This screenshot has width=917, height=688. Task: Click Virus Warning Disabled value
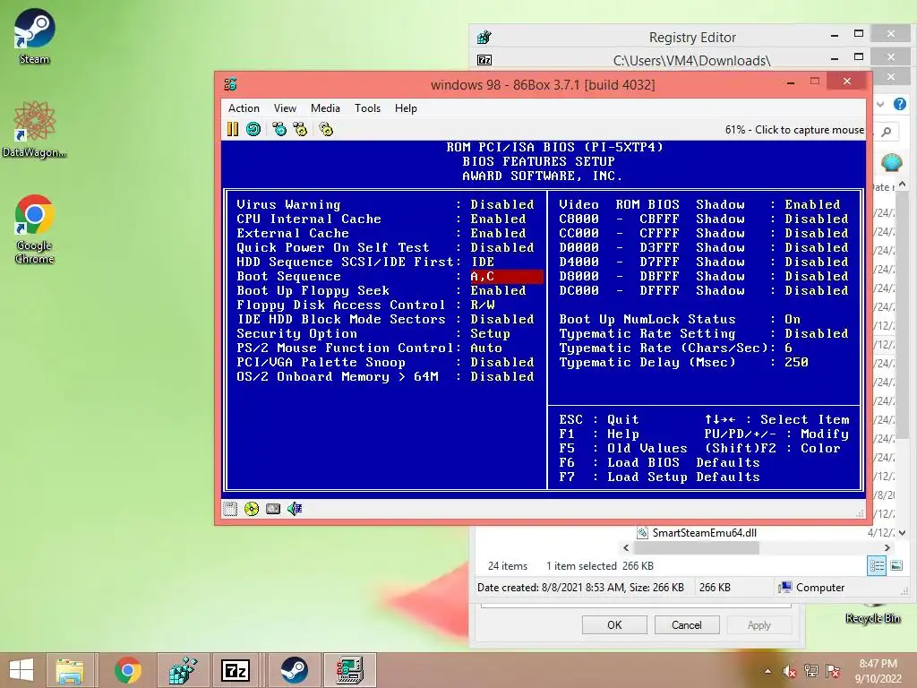point(501,205)
